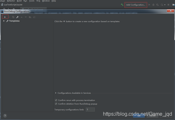Image resolution: width=175 pixels, height=120 pixels.
Task: Click the copy configuration icon
Action: 13,17
